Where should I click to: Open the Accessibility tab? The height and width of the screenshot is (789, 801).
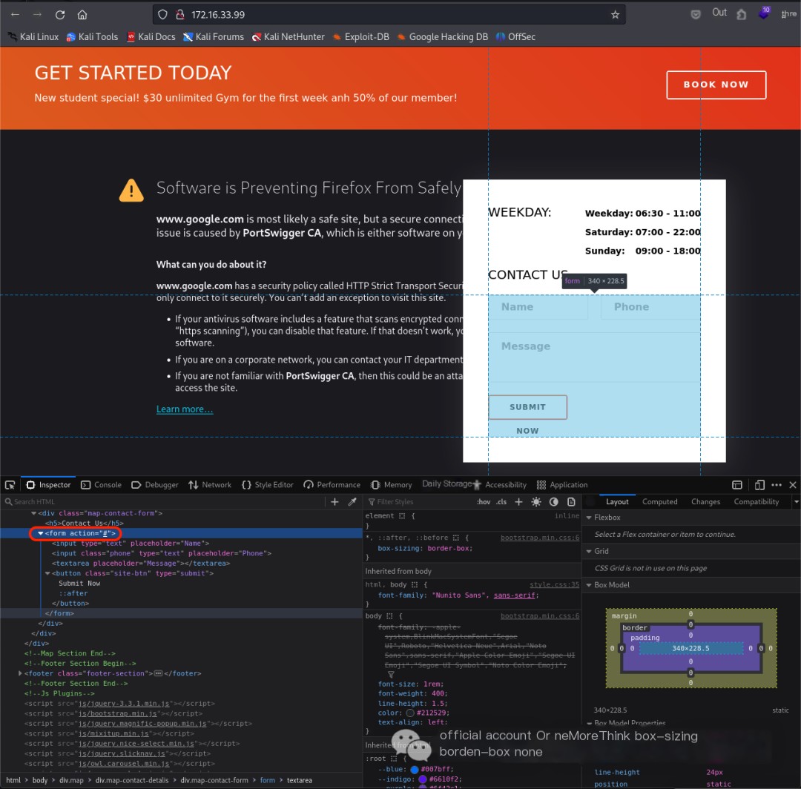[500, 485]
